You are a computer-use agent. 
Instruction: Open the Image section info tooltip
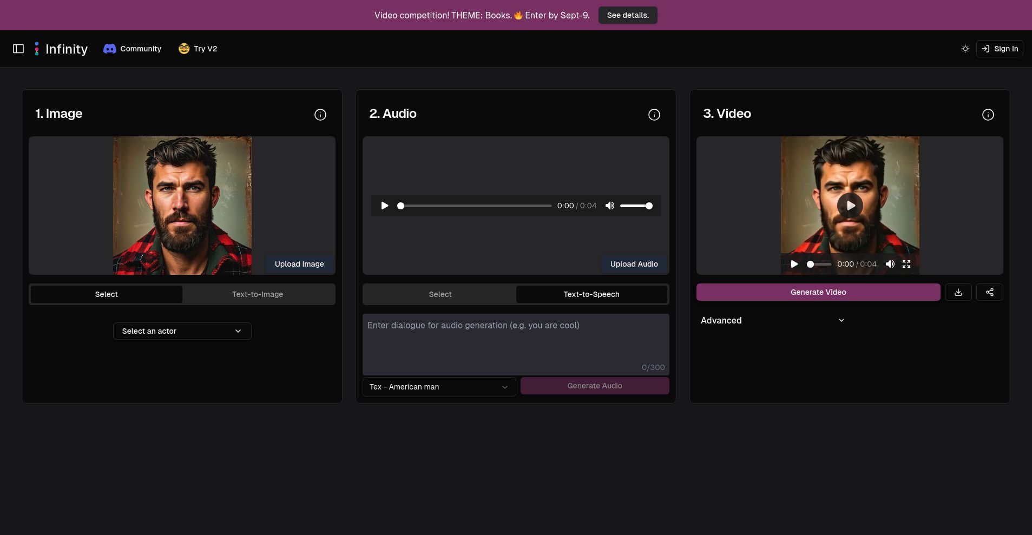click(320, 115)
